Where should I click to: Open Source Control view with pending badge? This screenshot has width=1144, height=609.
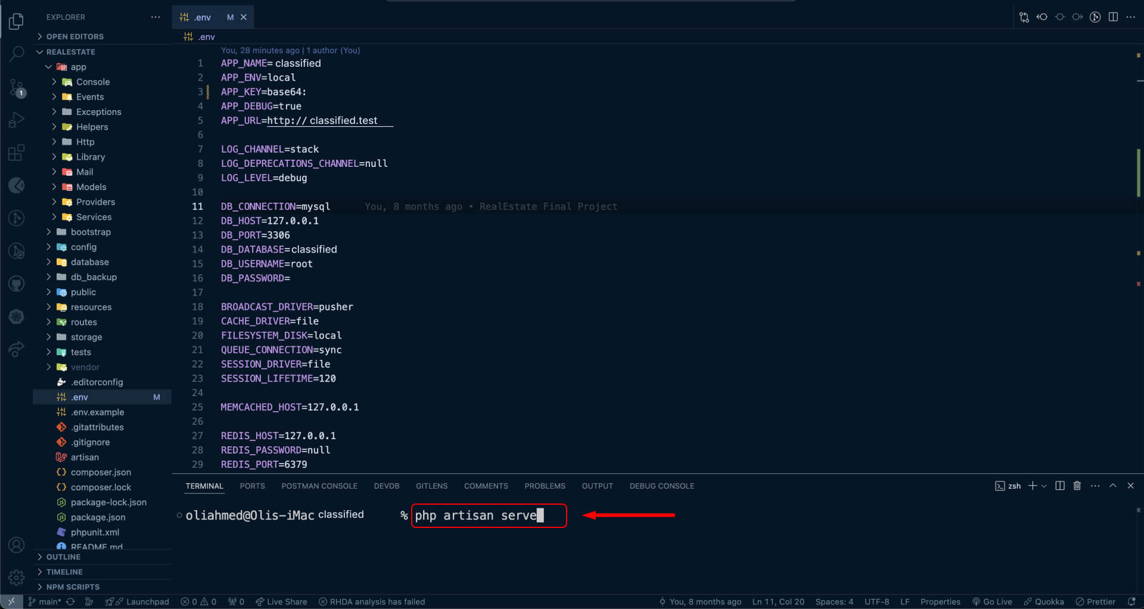coord(16,88)
